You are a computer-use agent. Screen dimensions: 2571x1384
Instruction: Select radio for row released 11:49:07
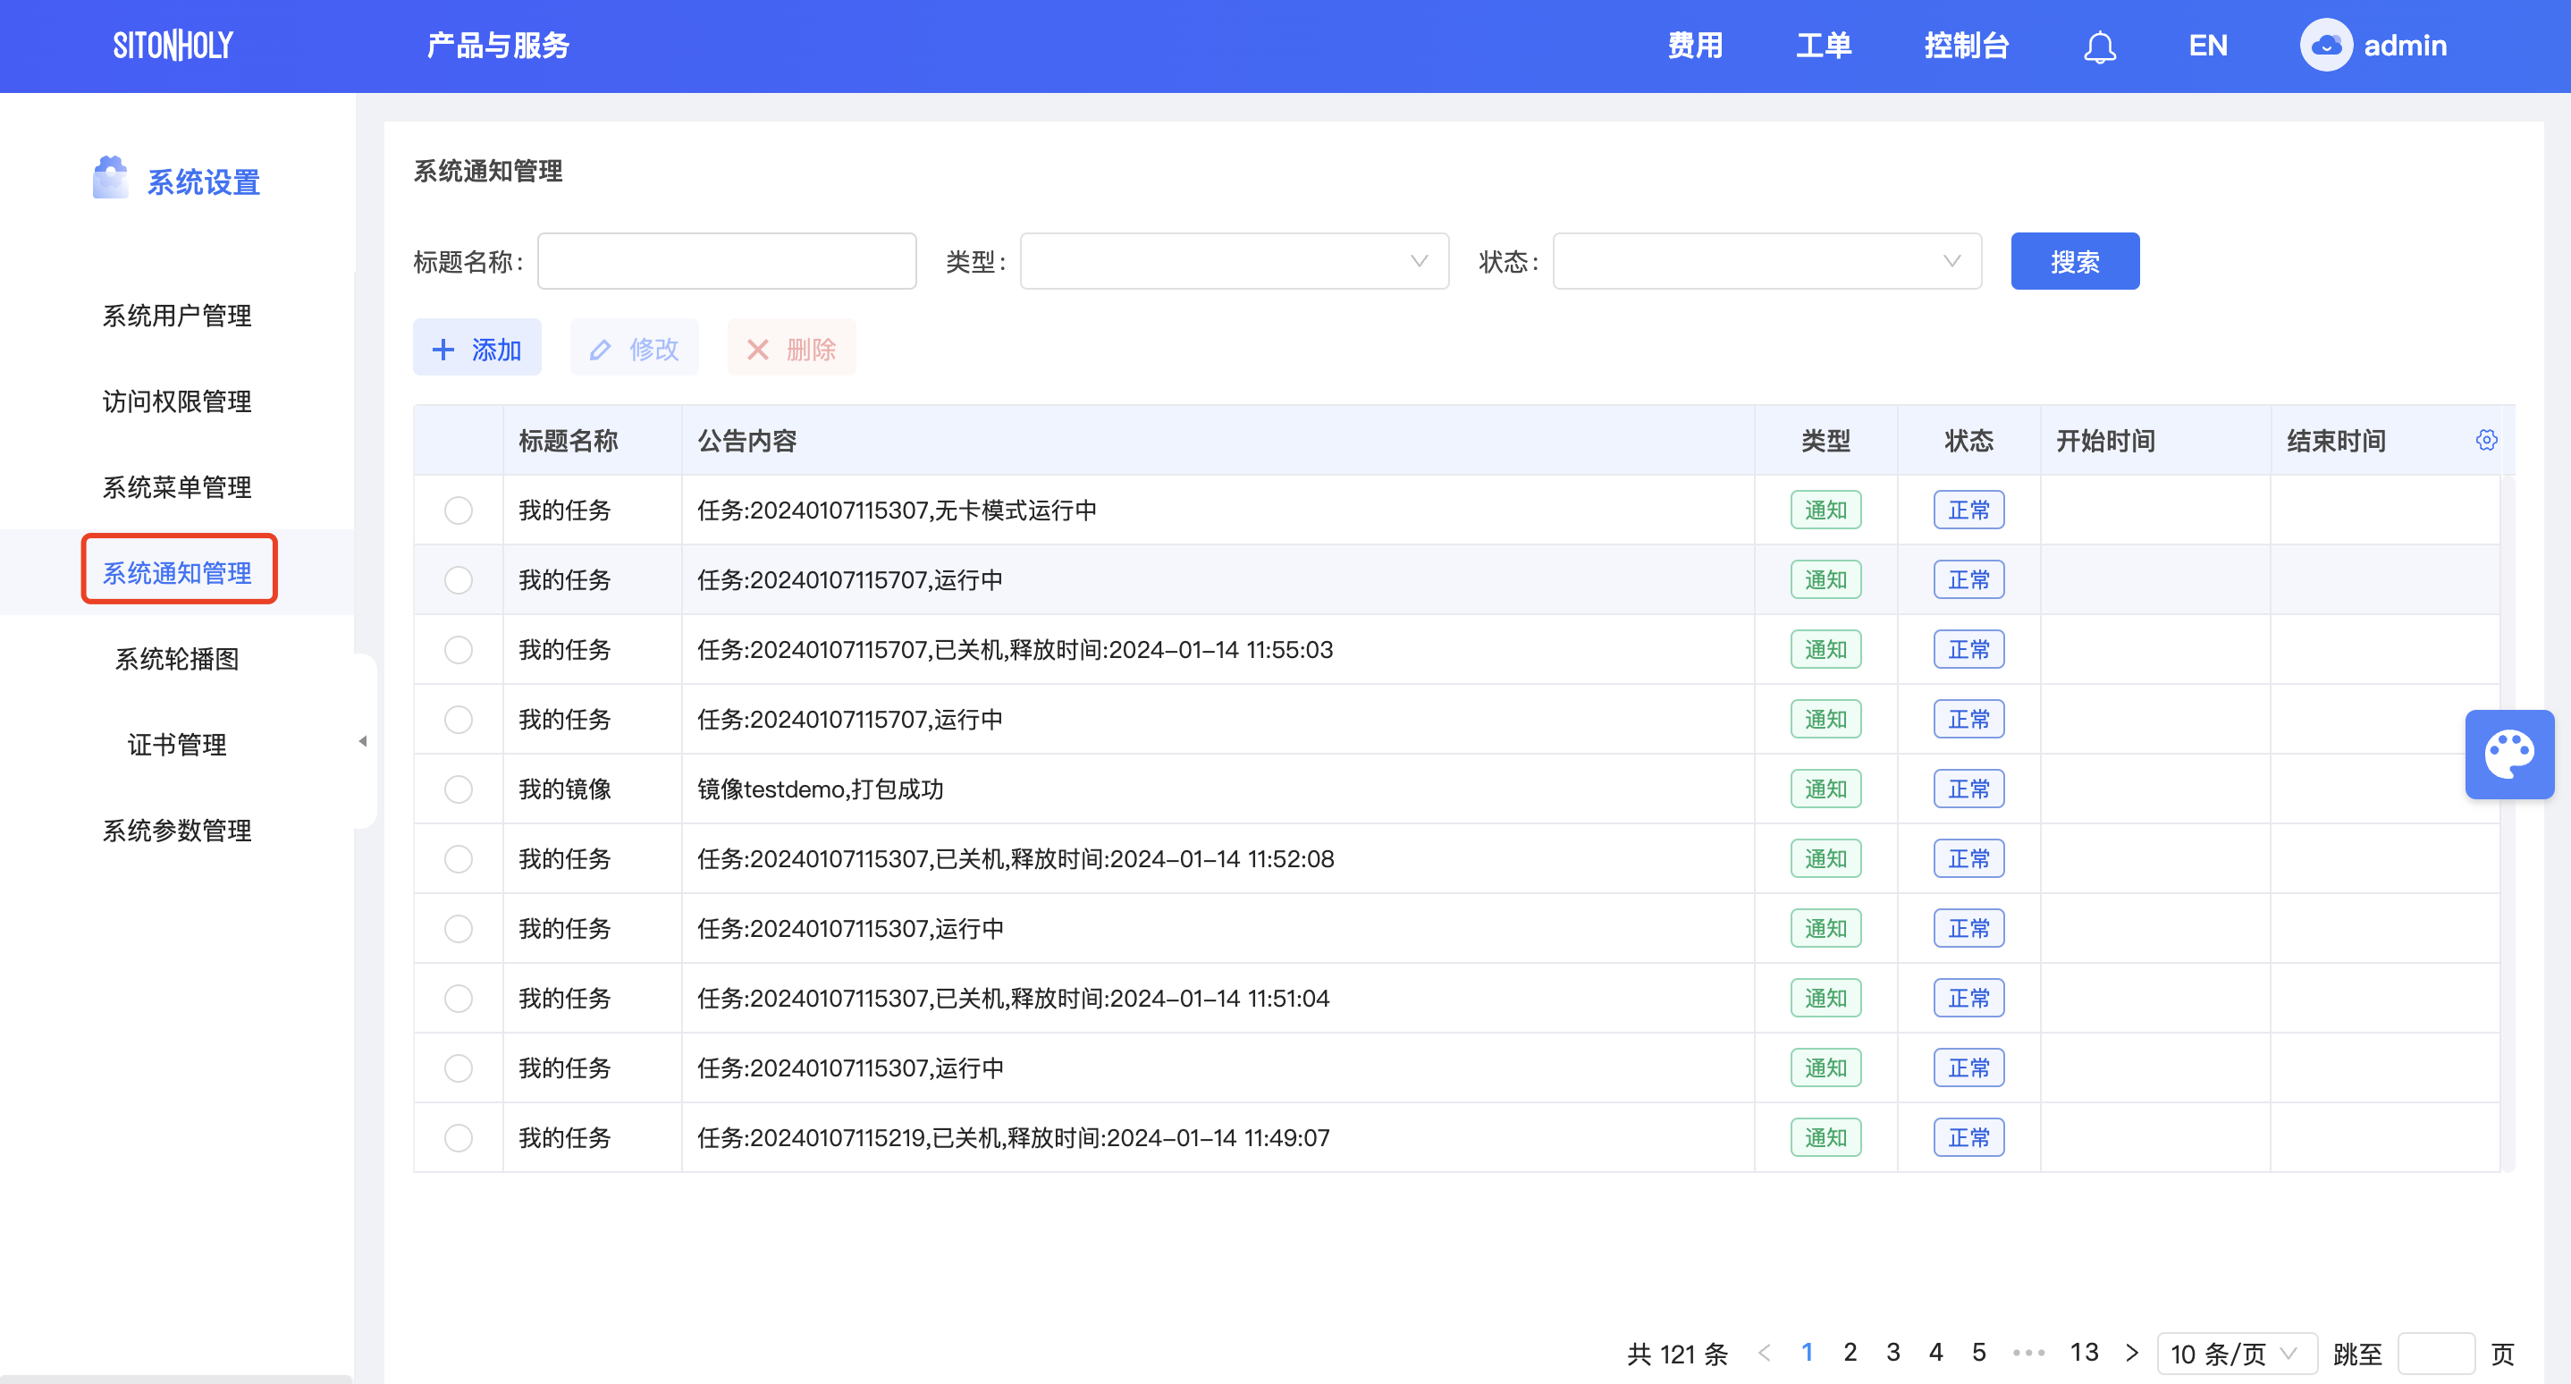tap(458, 1138)
